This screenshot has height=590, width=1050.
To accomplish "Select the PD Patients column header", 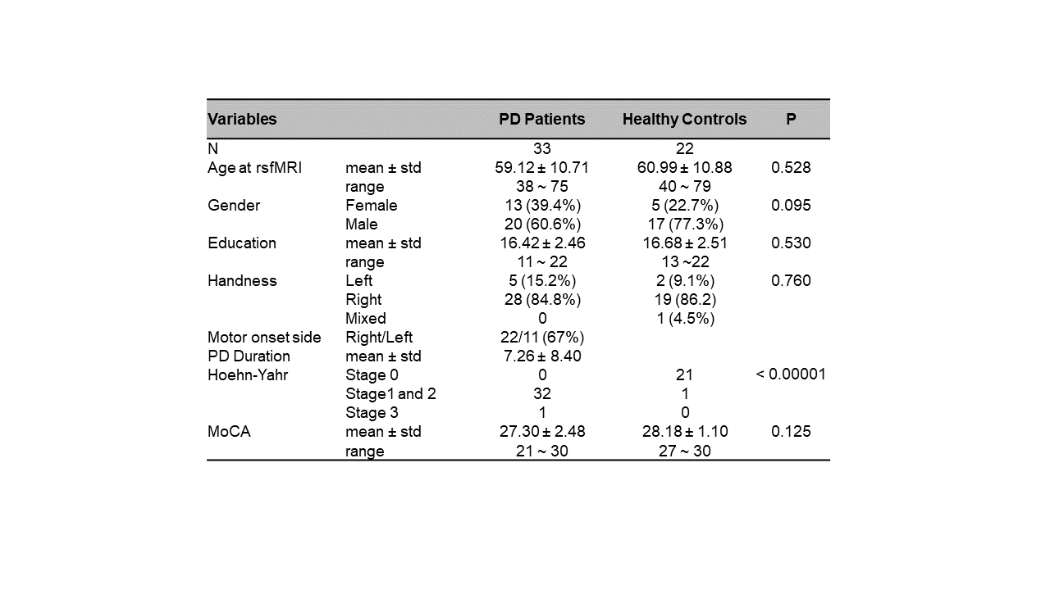I will click(541, 120).
